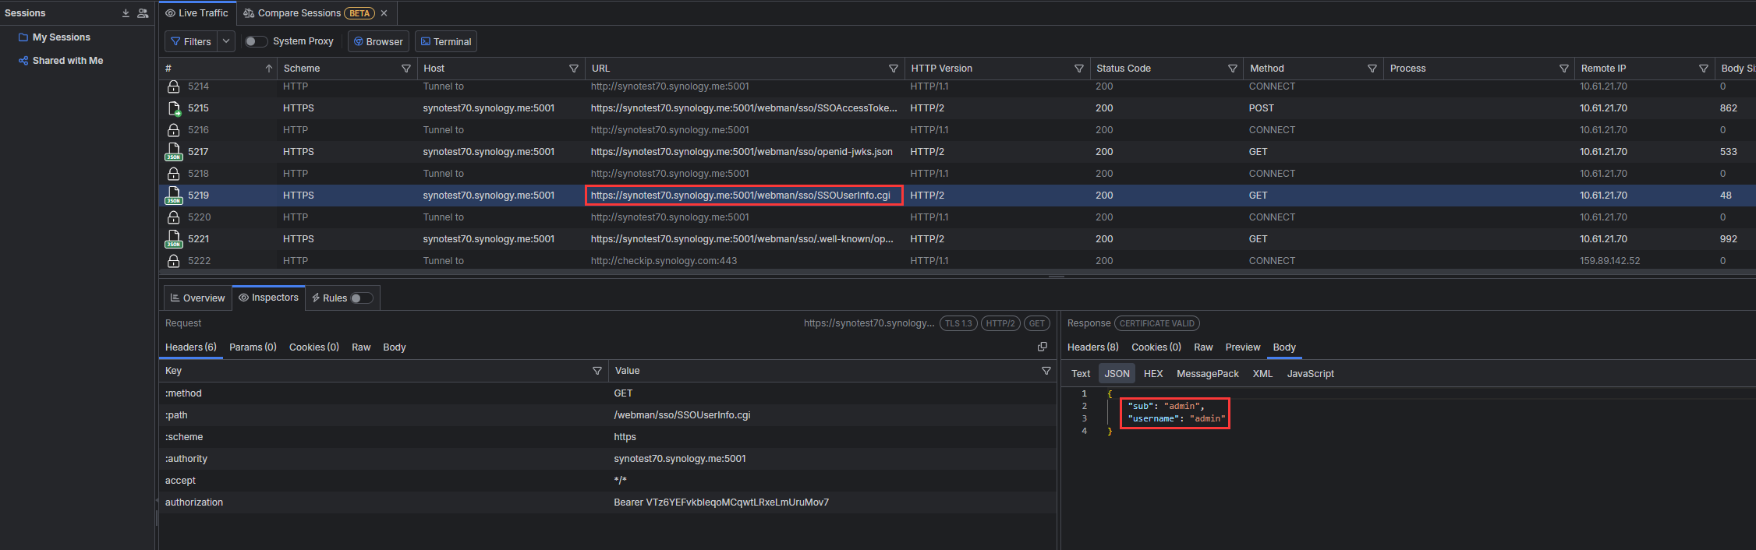Click lock icon of session 5222
Image resolution: width=1756 pixels, height=550 pixels.
[x=174, y=261]
